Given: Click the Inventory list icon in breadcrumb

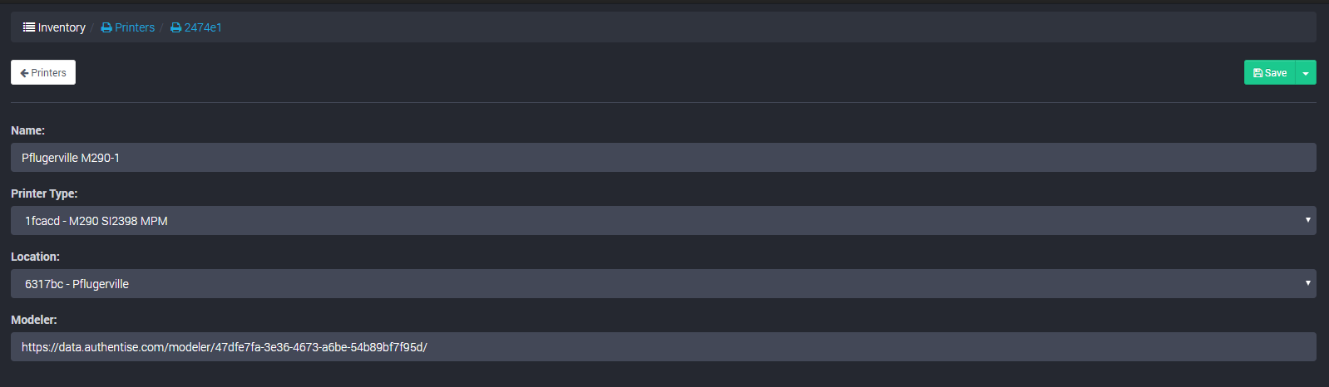Looking at the screenshot, I should click(x=29, y=27).
